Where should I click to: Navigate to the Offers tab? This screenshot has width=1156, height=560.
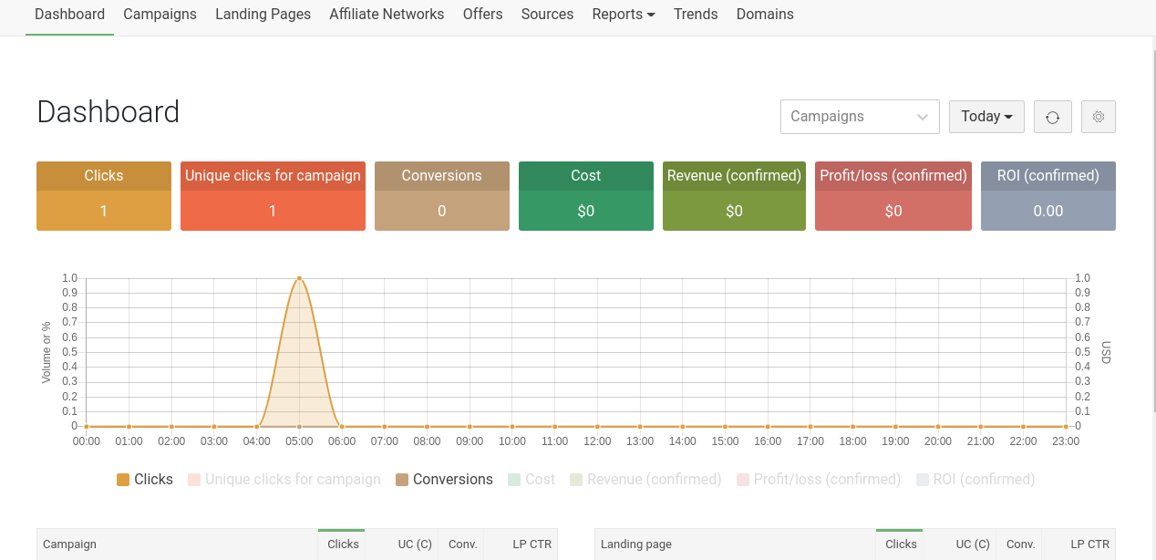tap(482, 15)
